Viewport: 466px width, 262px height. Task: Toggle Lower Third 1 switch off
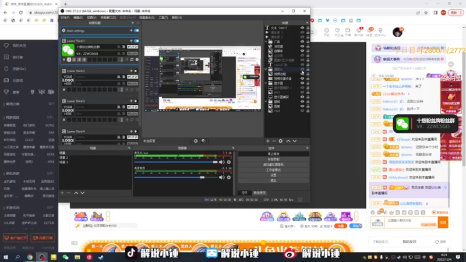click(136, 41)
